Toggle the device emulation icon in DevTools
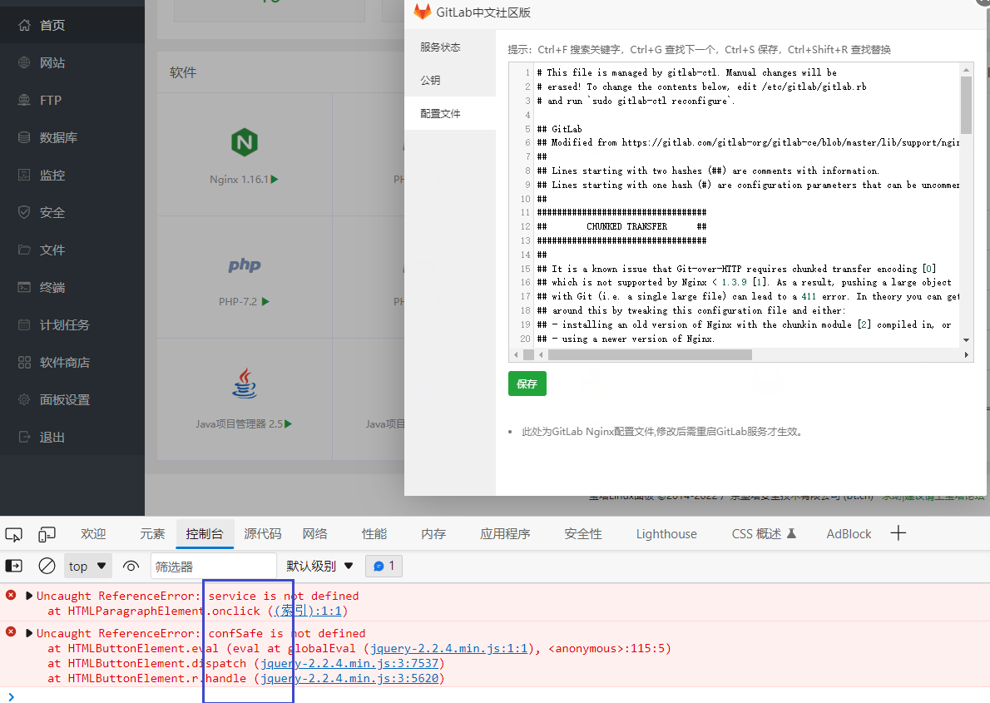Viewport: 990px width, 703px height. [x=47, y=535]
